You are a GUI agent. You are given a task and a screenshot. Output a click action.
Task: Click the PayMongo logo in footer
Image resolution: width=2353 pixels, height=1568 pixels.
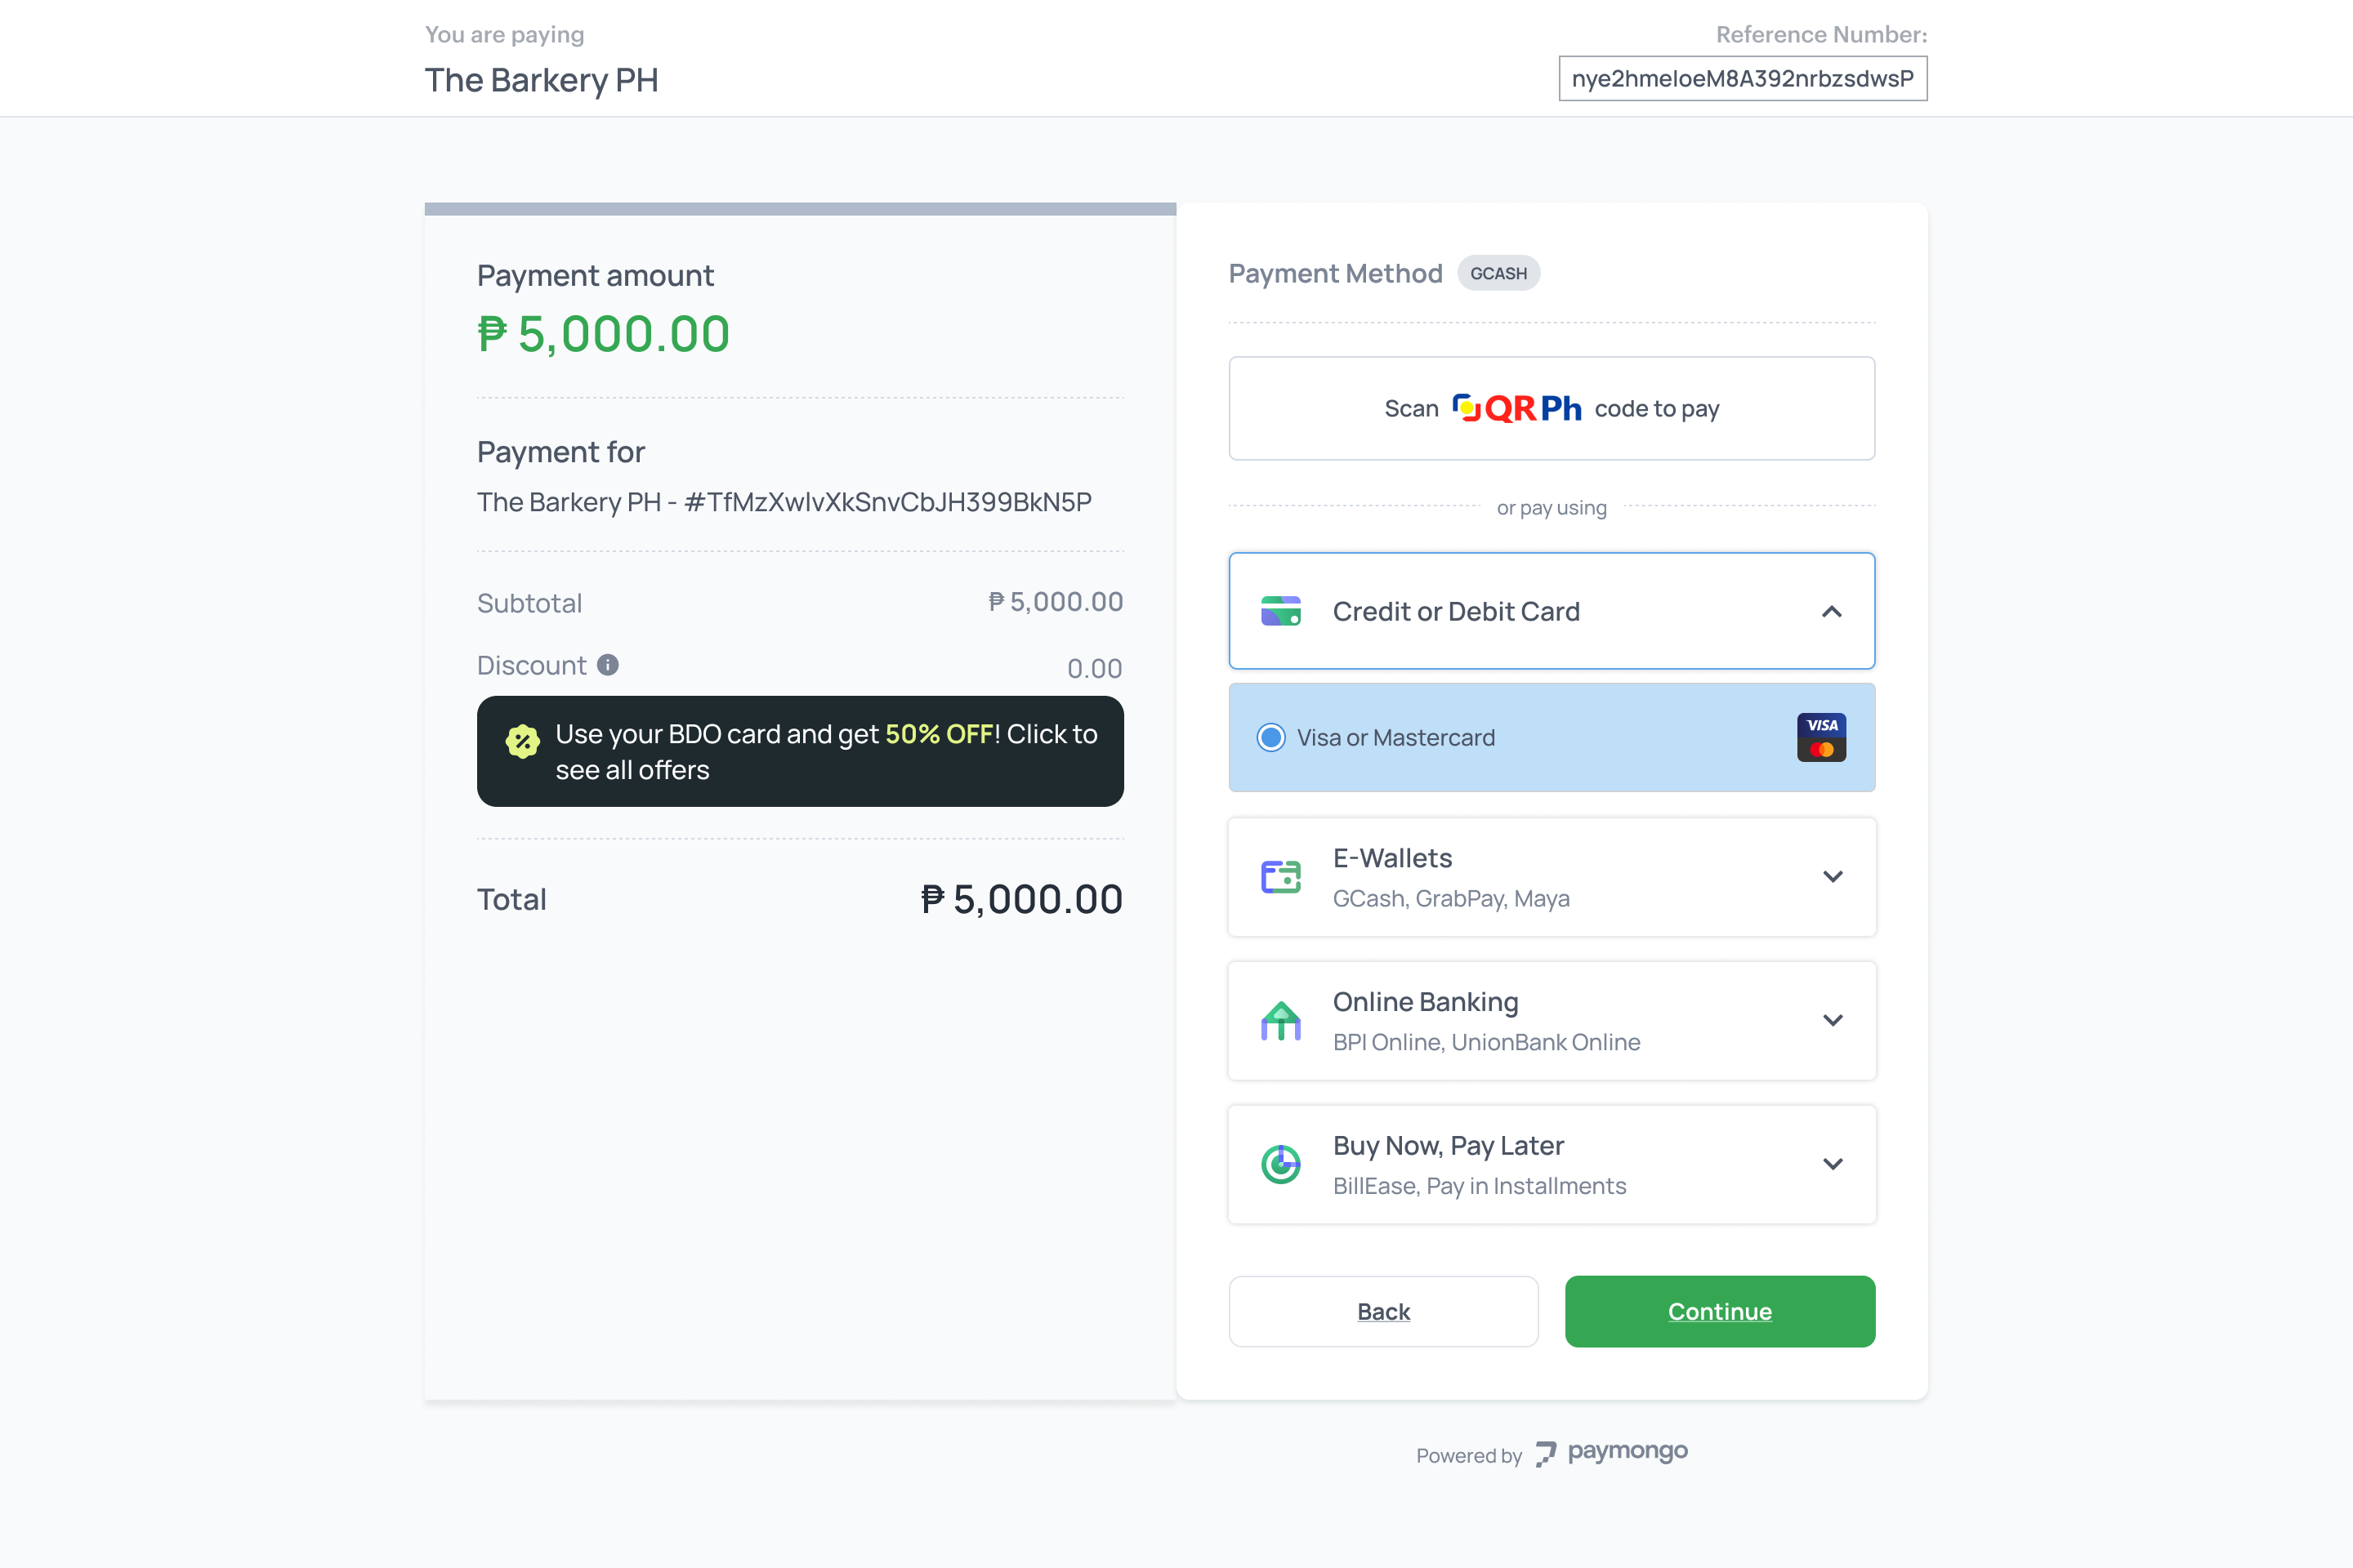point(1610,1453)
